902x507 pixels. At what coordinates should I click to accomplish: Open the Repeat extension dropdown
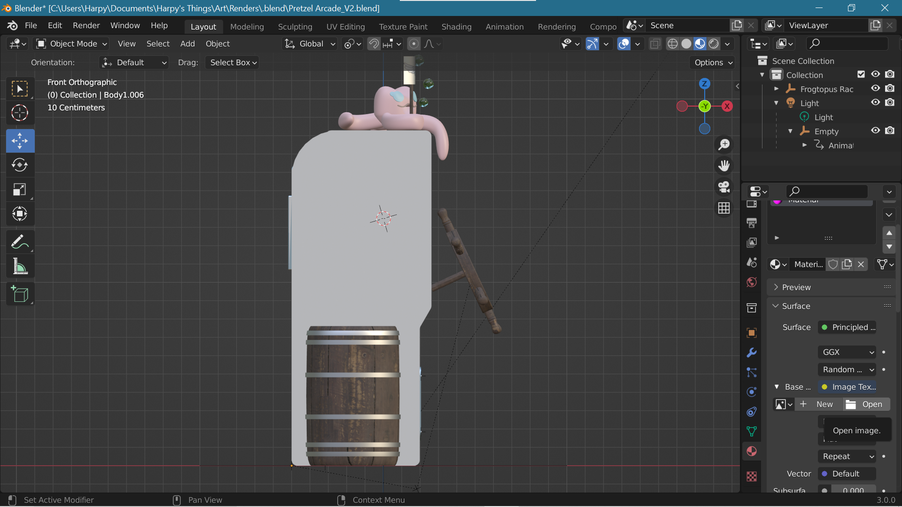pyautogui.click(x=847, y=456)
